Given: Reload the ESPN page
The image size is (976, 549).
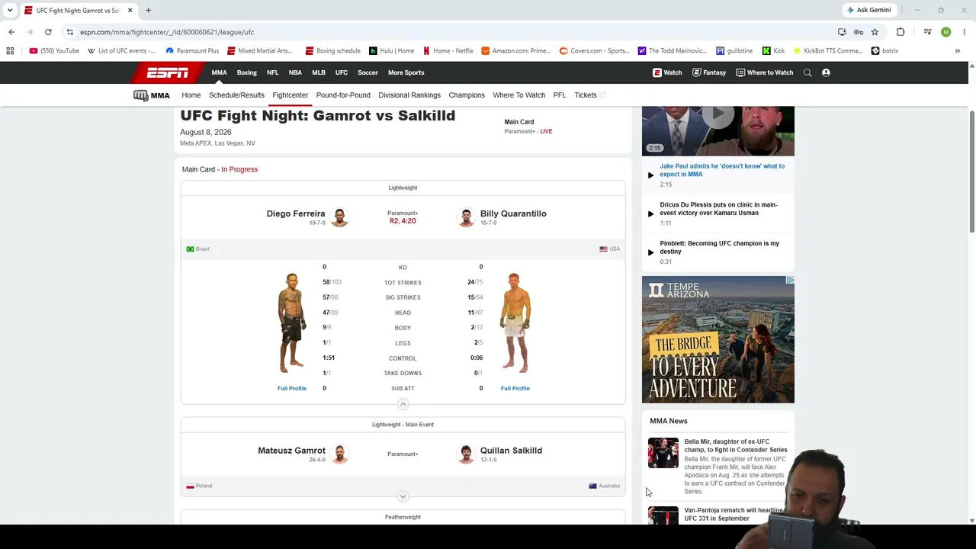Looking at the screenshot, I should (48, 32).
